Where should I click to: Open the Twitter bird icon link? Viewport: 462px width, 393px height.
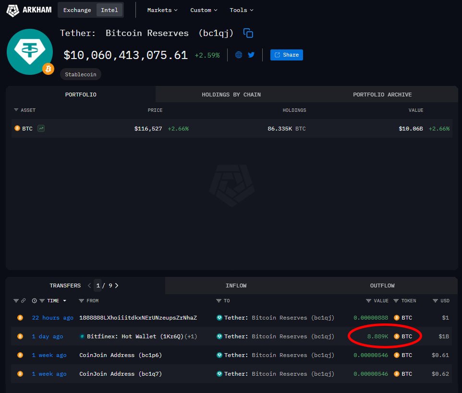coord(251,55)
